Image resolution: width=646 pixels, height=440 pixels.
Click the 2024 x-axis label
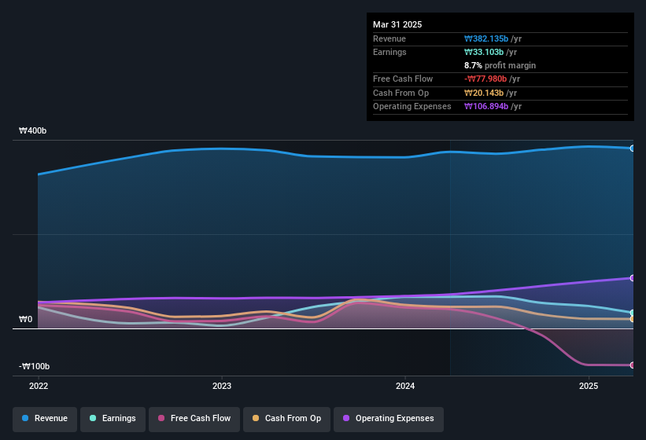[x=405, y=386]
